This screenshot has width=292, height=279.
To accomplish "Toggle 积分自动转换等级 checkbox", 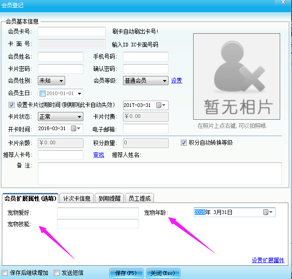I will pyautogui.click(x=184, y=143).
